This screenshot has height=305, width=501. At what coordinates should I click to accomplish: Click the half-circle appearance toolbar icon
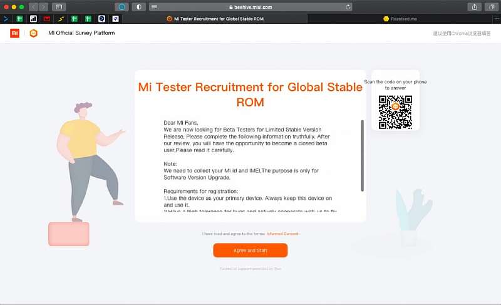(x=138, y=7)
